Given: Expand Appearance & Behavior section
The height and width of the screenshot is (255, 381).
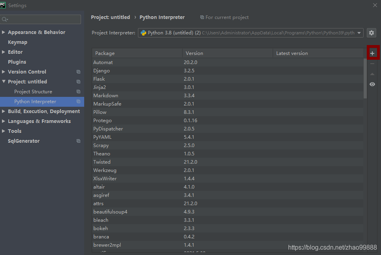Looking at the screenshot, I should pyautogui.click(x=4, y=32).
